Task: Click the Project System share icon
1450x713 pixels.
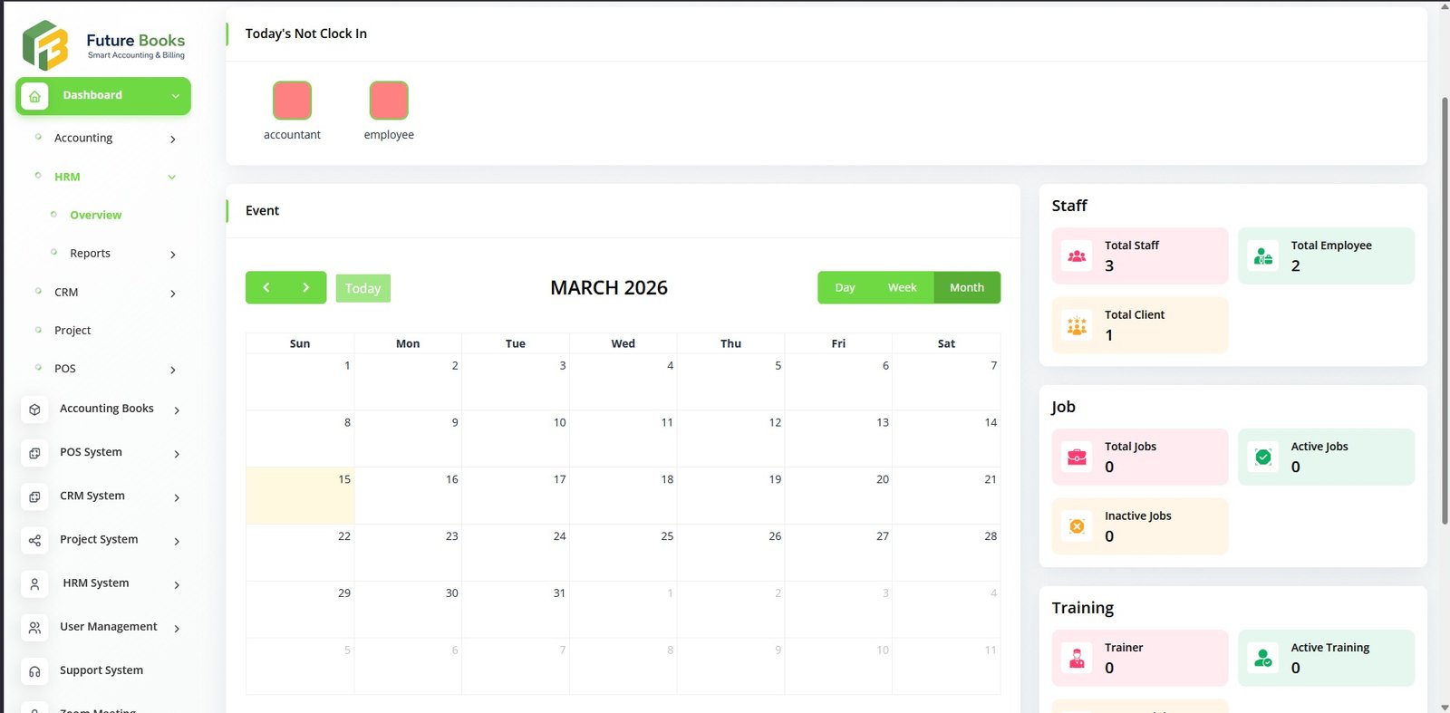Action: pos(34,541)
